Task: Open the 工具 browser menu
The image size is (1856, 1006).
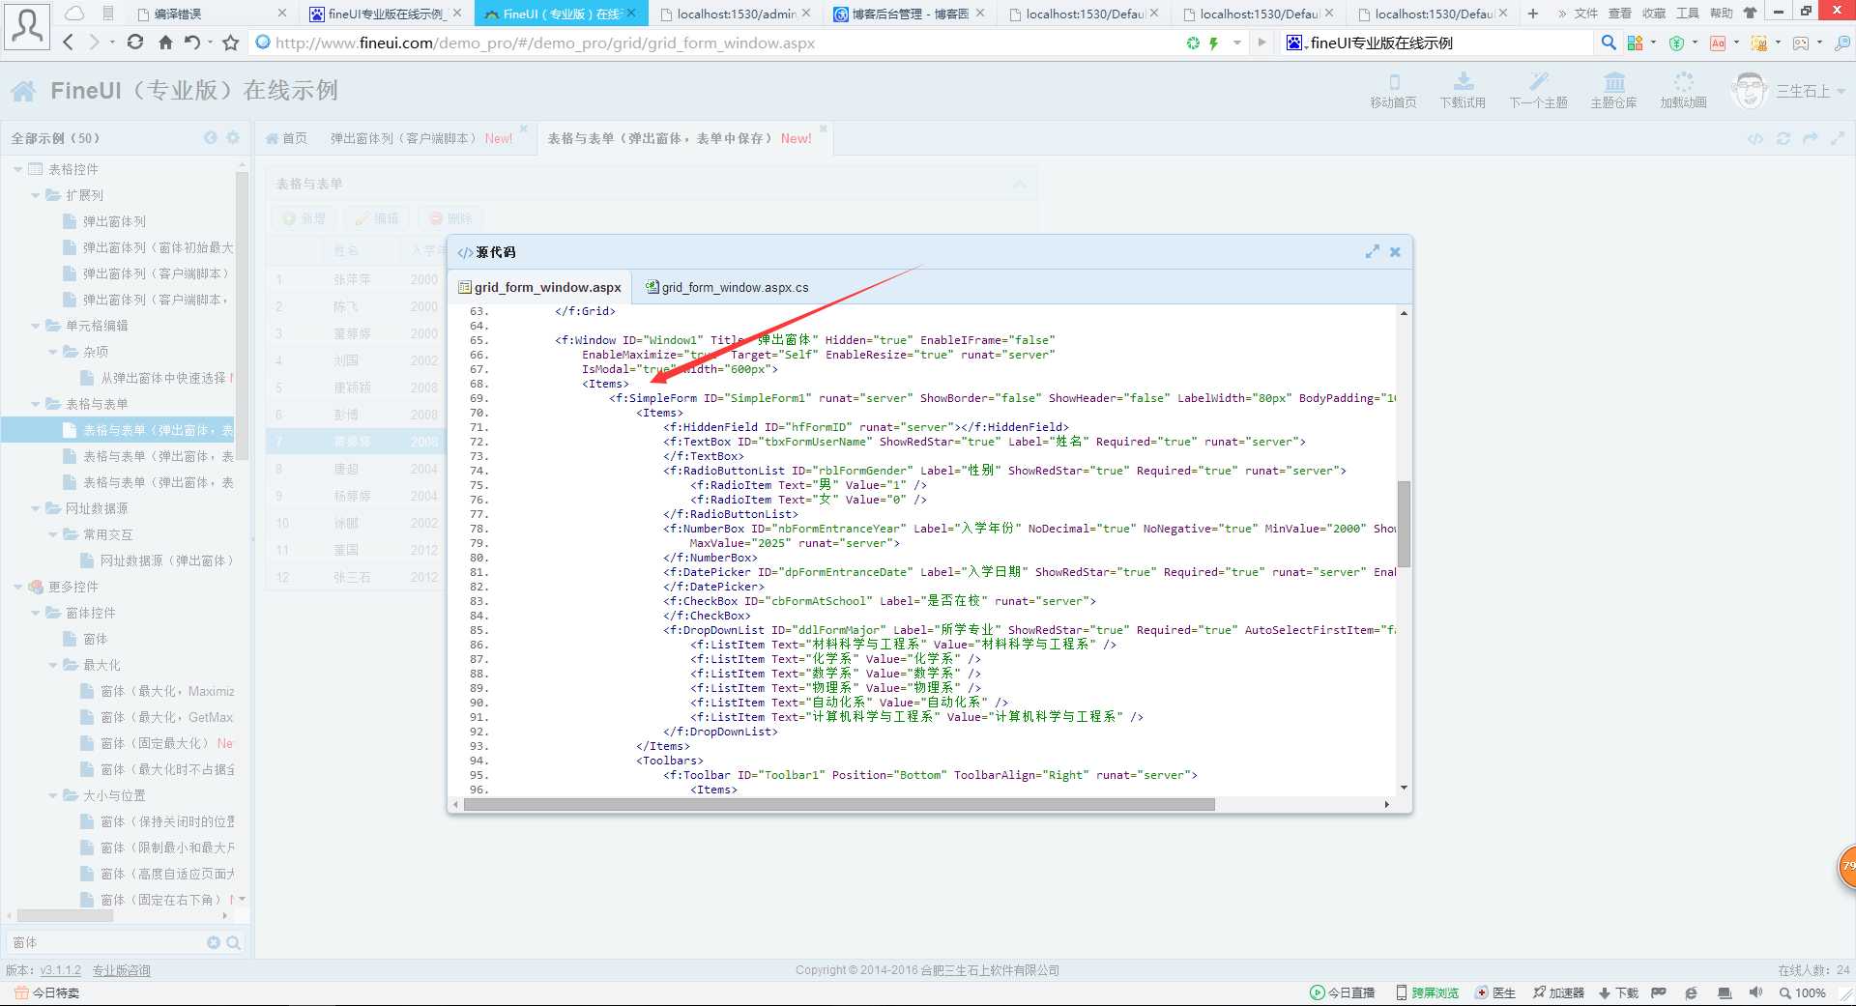Action: (x=1688, y=14)
